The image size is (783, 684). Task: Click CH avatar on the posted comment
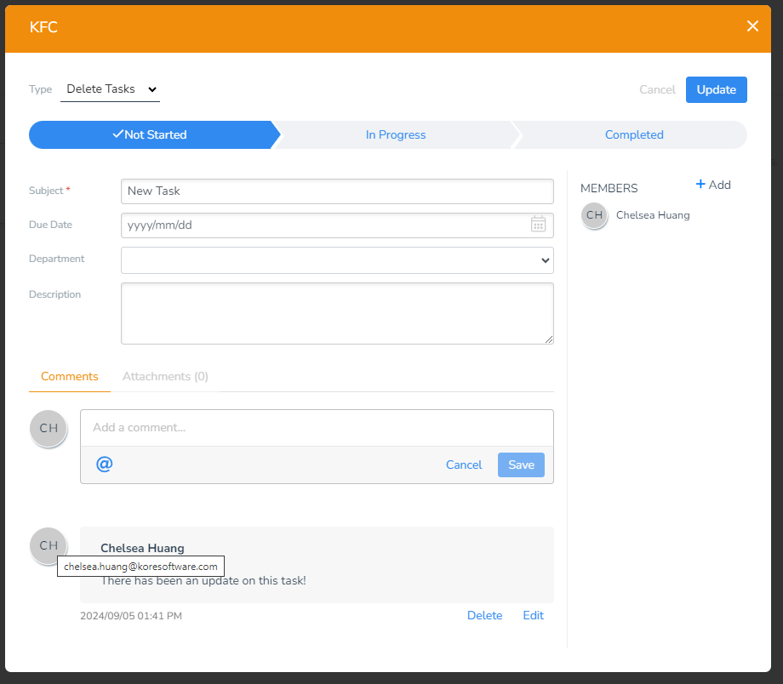(x=49, y=545)
